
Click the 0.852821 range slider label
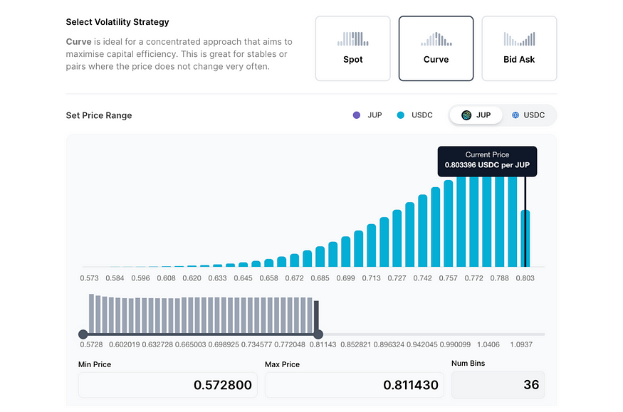pyautogui.click(x=355, y=344)
